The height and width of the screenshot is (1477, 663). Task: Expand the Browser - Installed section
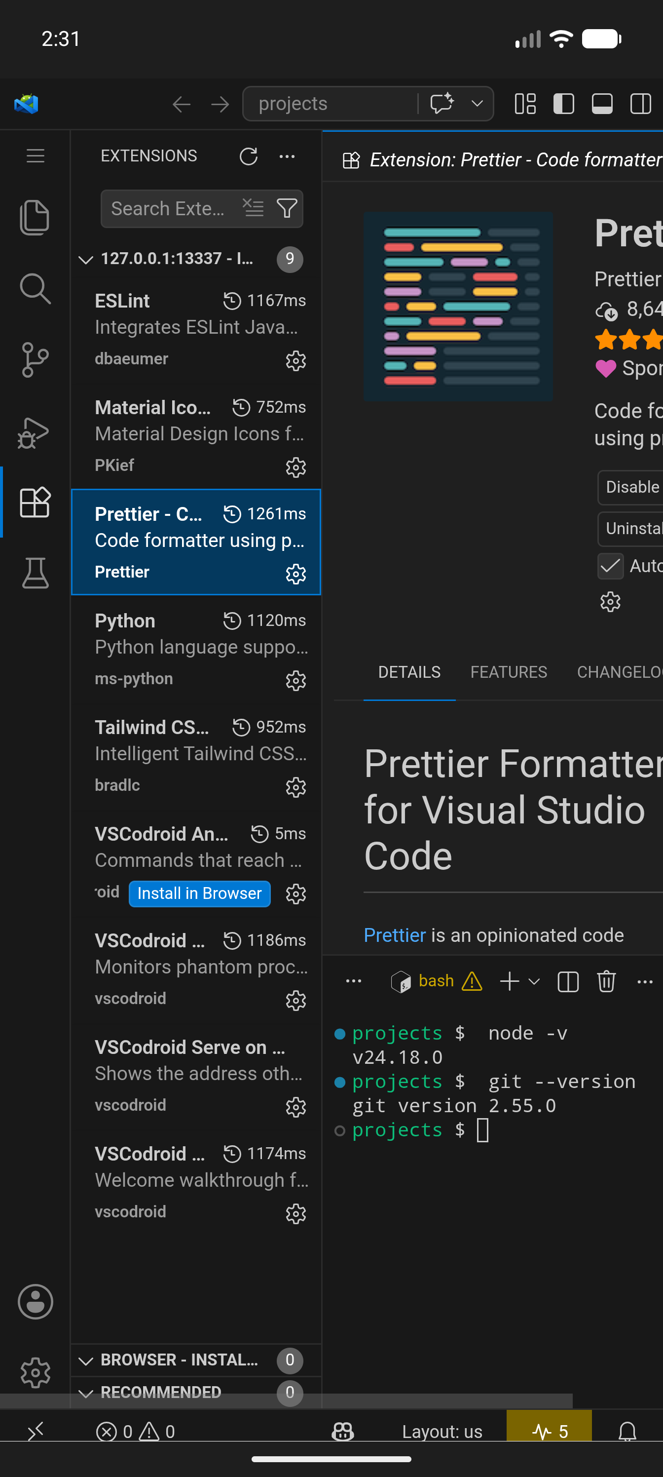click(86, 1360)
